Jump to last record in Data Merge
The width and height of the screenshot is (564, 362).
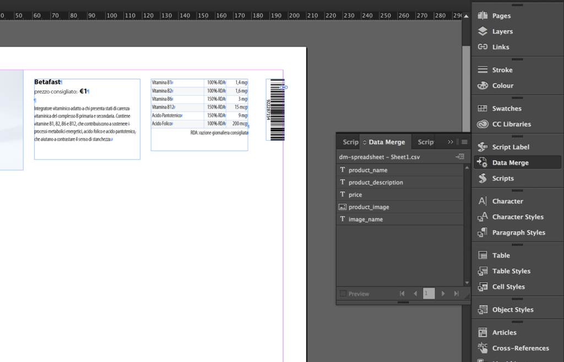tap(456, 293)
